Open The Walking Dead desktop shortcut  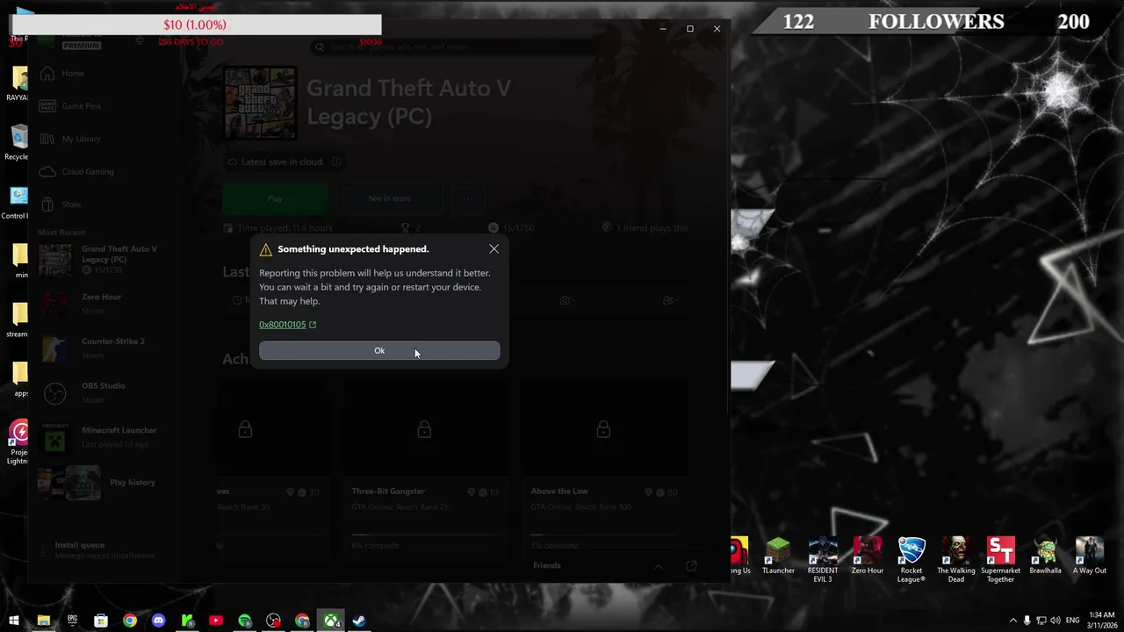tap(956, 560)
